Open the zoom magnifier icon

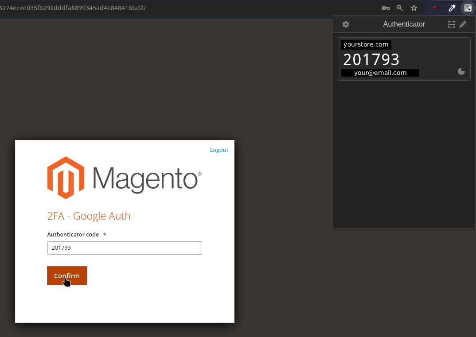400,8
